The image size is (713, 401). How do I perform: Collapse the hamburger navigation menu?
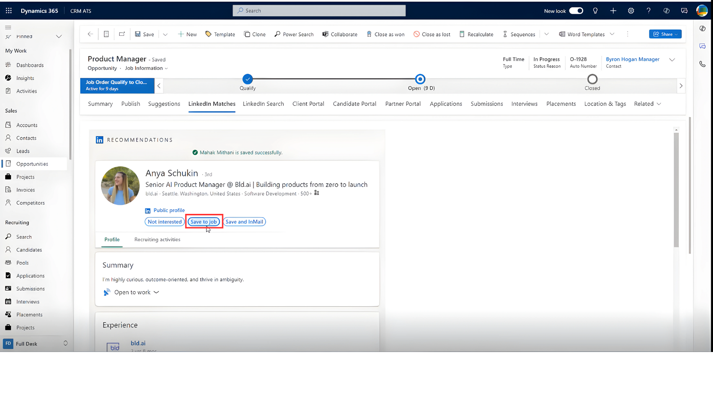[8, 27]
